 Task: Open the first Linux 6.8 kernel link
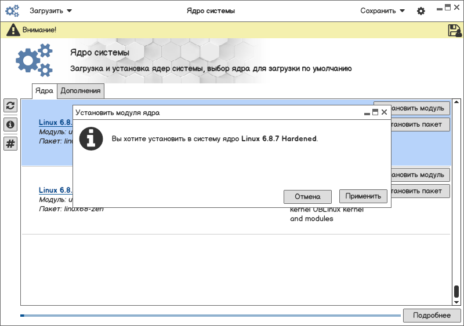tap(56, 122)
